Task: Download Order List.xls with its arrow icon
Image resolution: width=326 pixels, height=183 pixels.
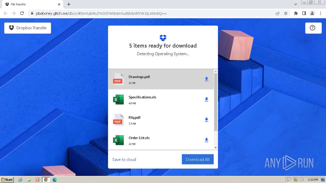Action: (x=207, y=140)
